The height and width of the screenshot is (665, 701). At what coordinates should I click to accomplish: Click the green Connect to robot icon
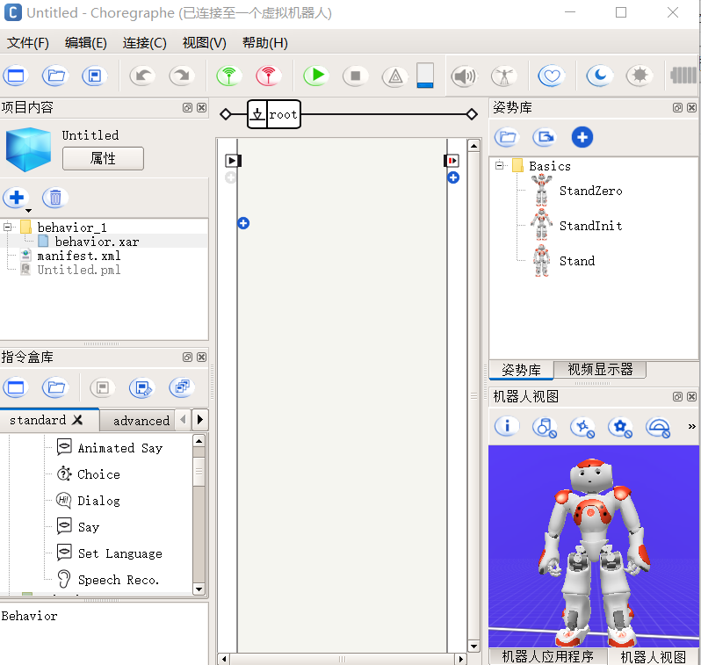point(229,76)
